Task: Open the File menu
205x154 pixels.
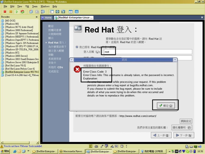Action: click(x=5, y=6)
